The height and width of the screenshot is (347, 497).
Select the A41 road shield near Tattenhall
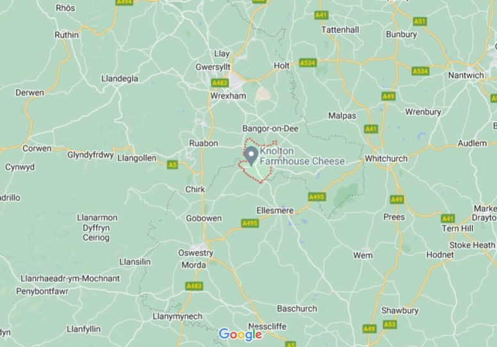[321, 15]
